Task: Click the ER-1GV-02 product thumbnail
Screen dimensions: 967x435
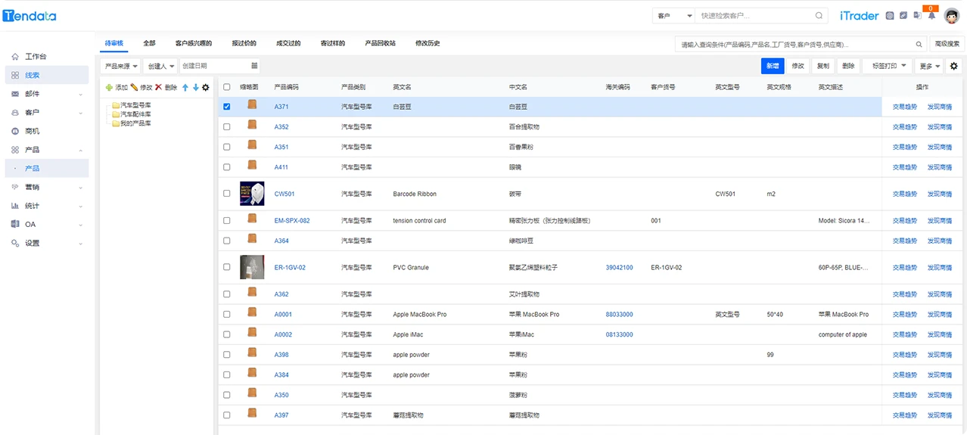Action: pos(252,267)
